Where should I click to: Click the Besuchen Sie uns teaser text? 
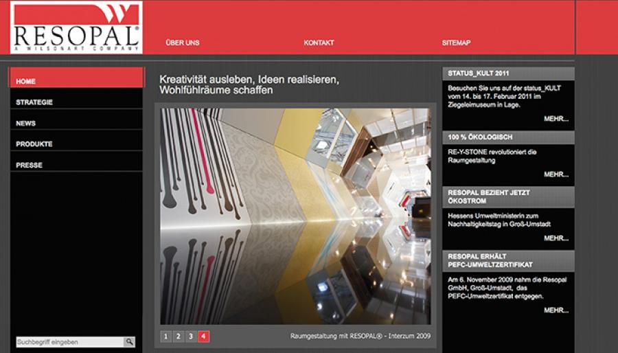pyautogui.click(x=504, y=96)
